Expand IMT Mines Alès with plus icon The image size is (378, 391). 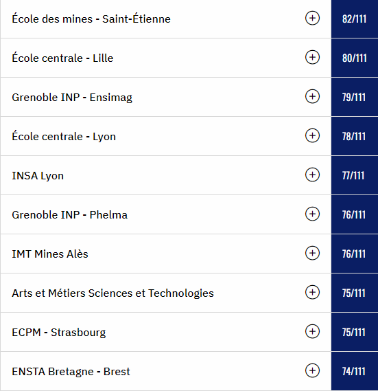(312, 253)
